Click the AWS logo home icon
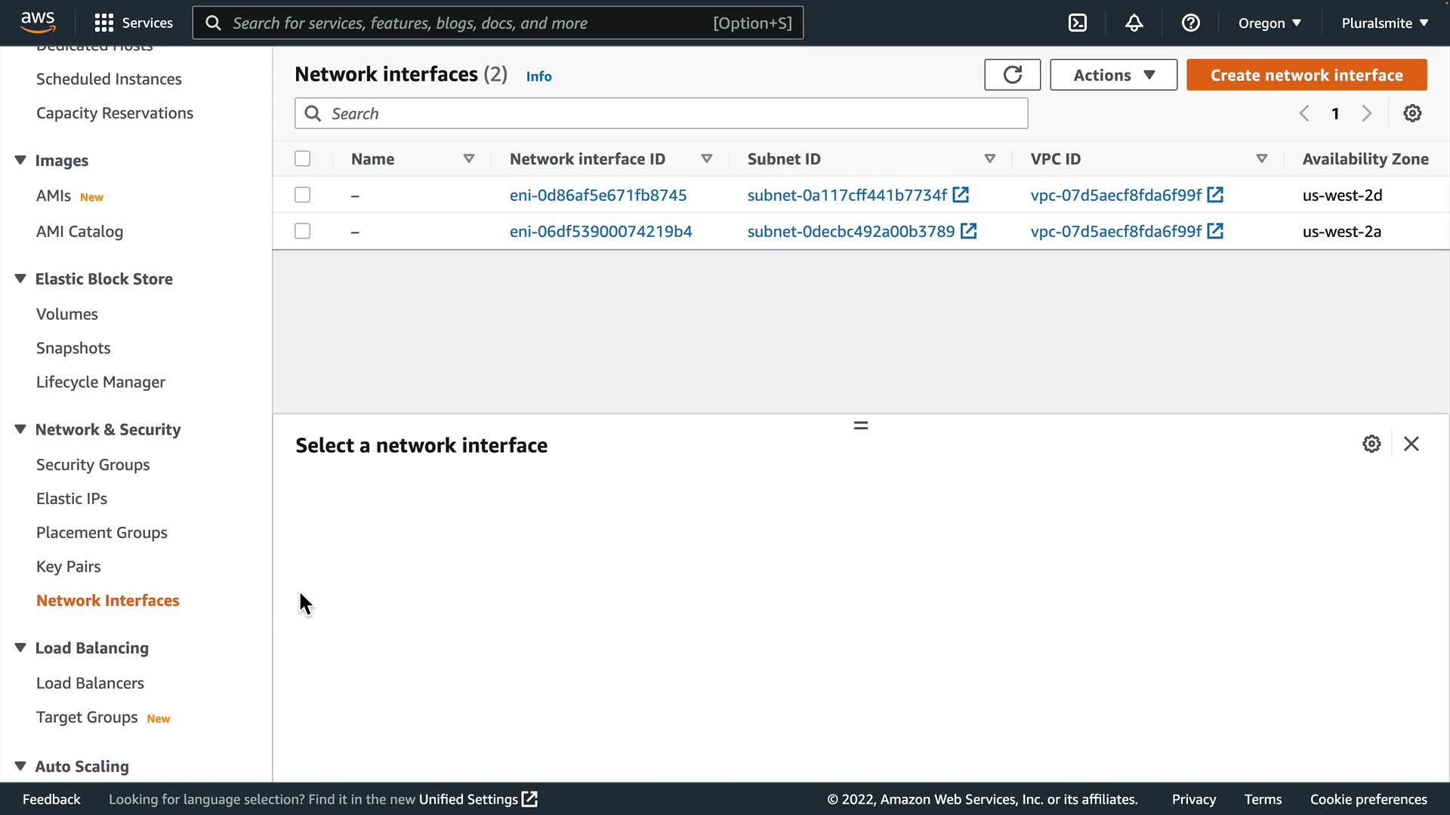Screen dimensions: 1450x815 click(38, 23)
